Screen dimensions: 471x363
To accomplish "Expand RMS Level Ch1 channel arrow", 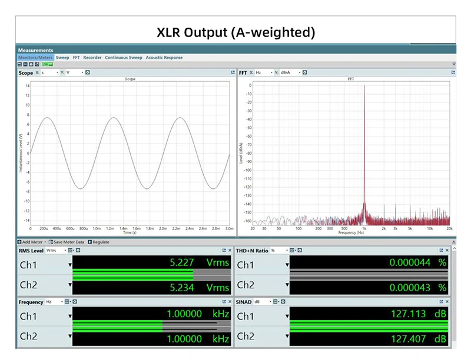I will (x=69, y=265).
